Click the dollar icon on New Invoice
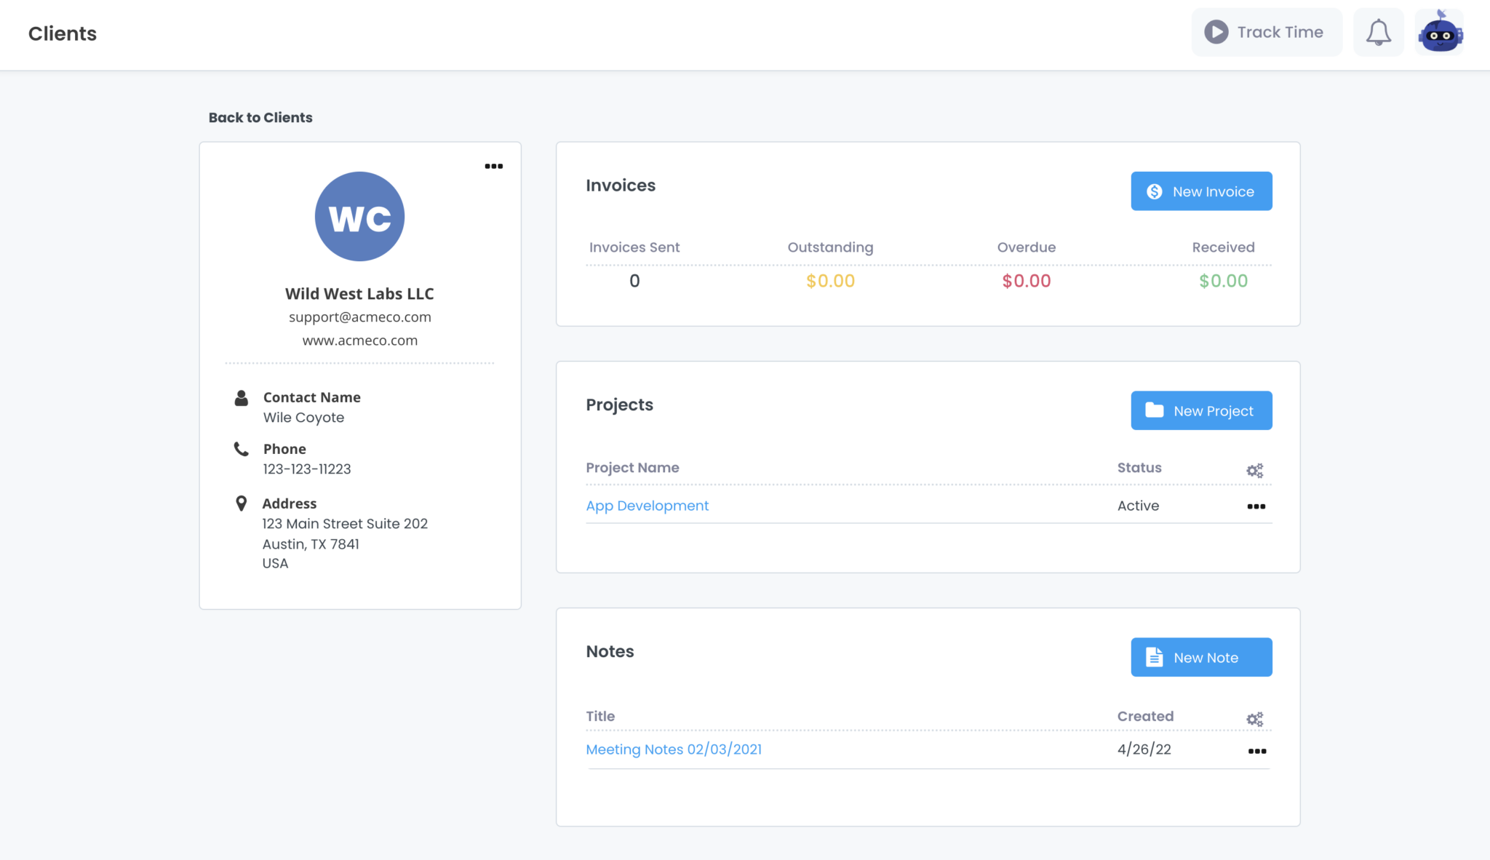 coord(1154,191)
